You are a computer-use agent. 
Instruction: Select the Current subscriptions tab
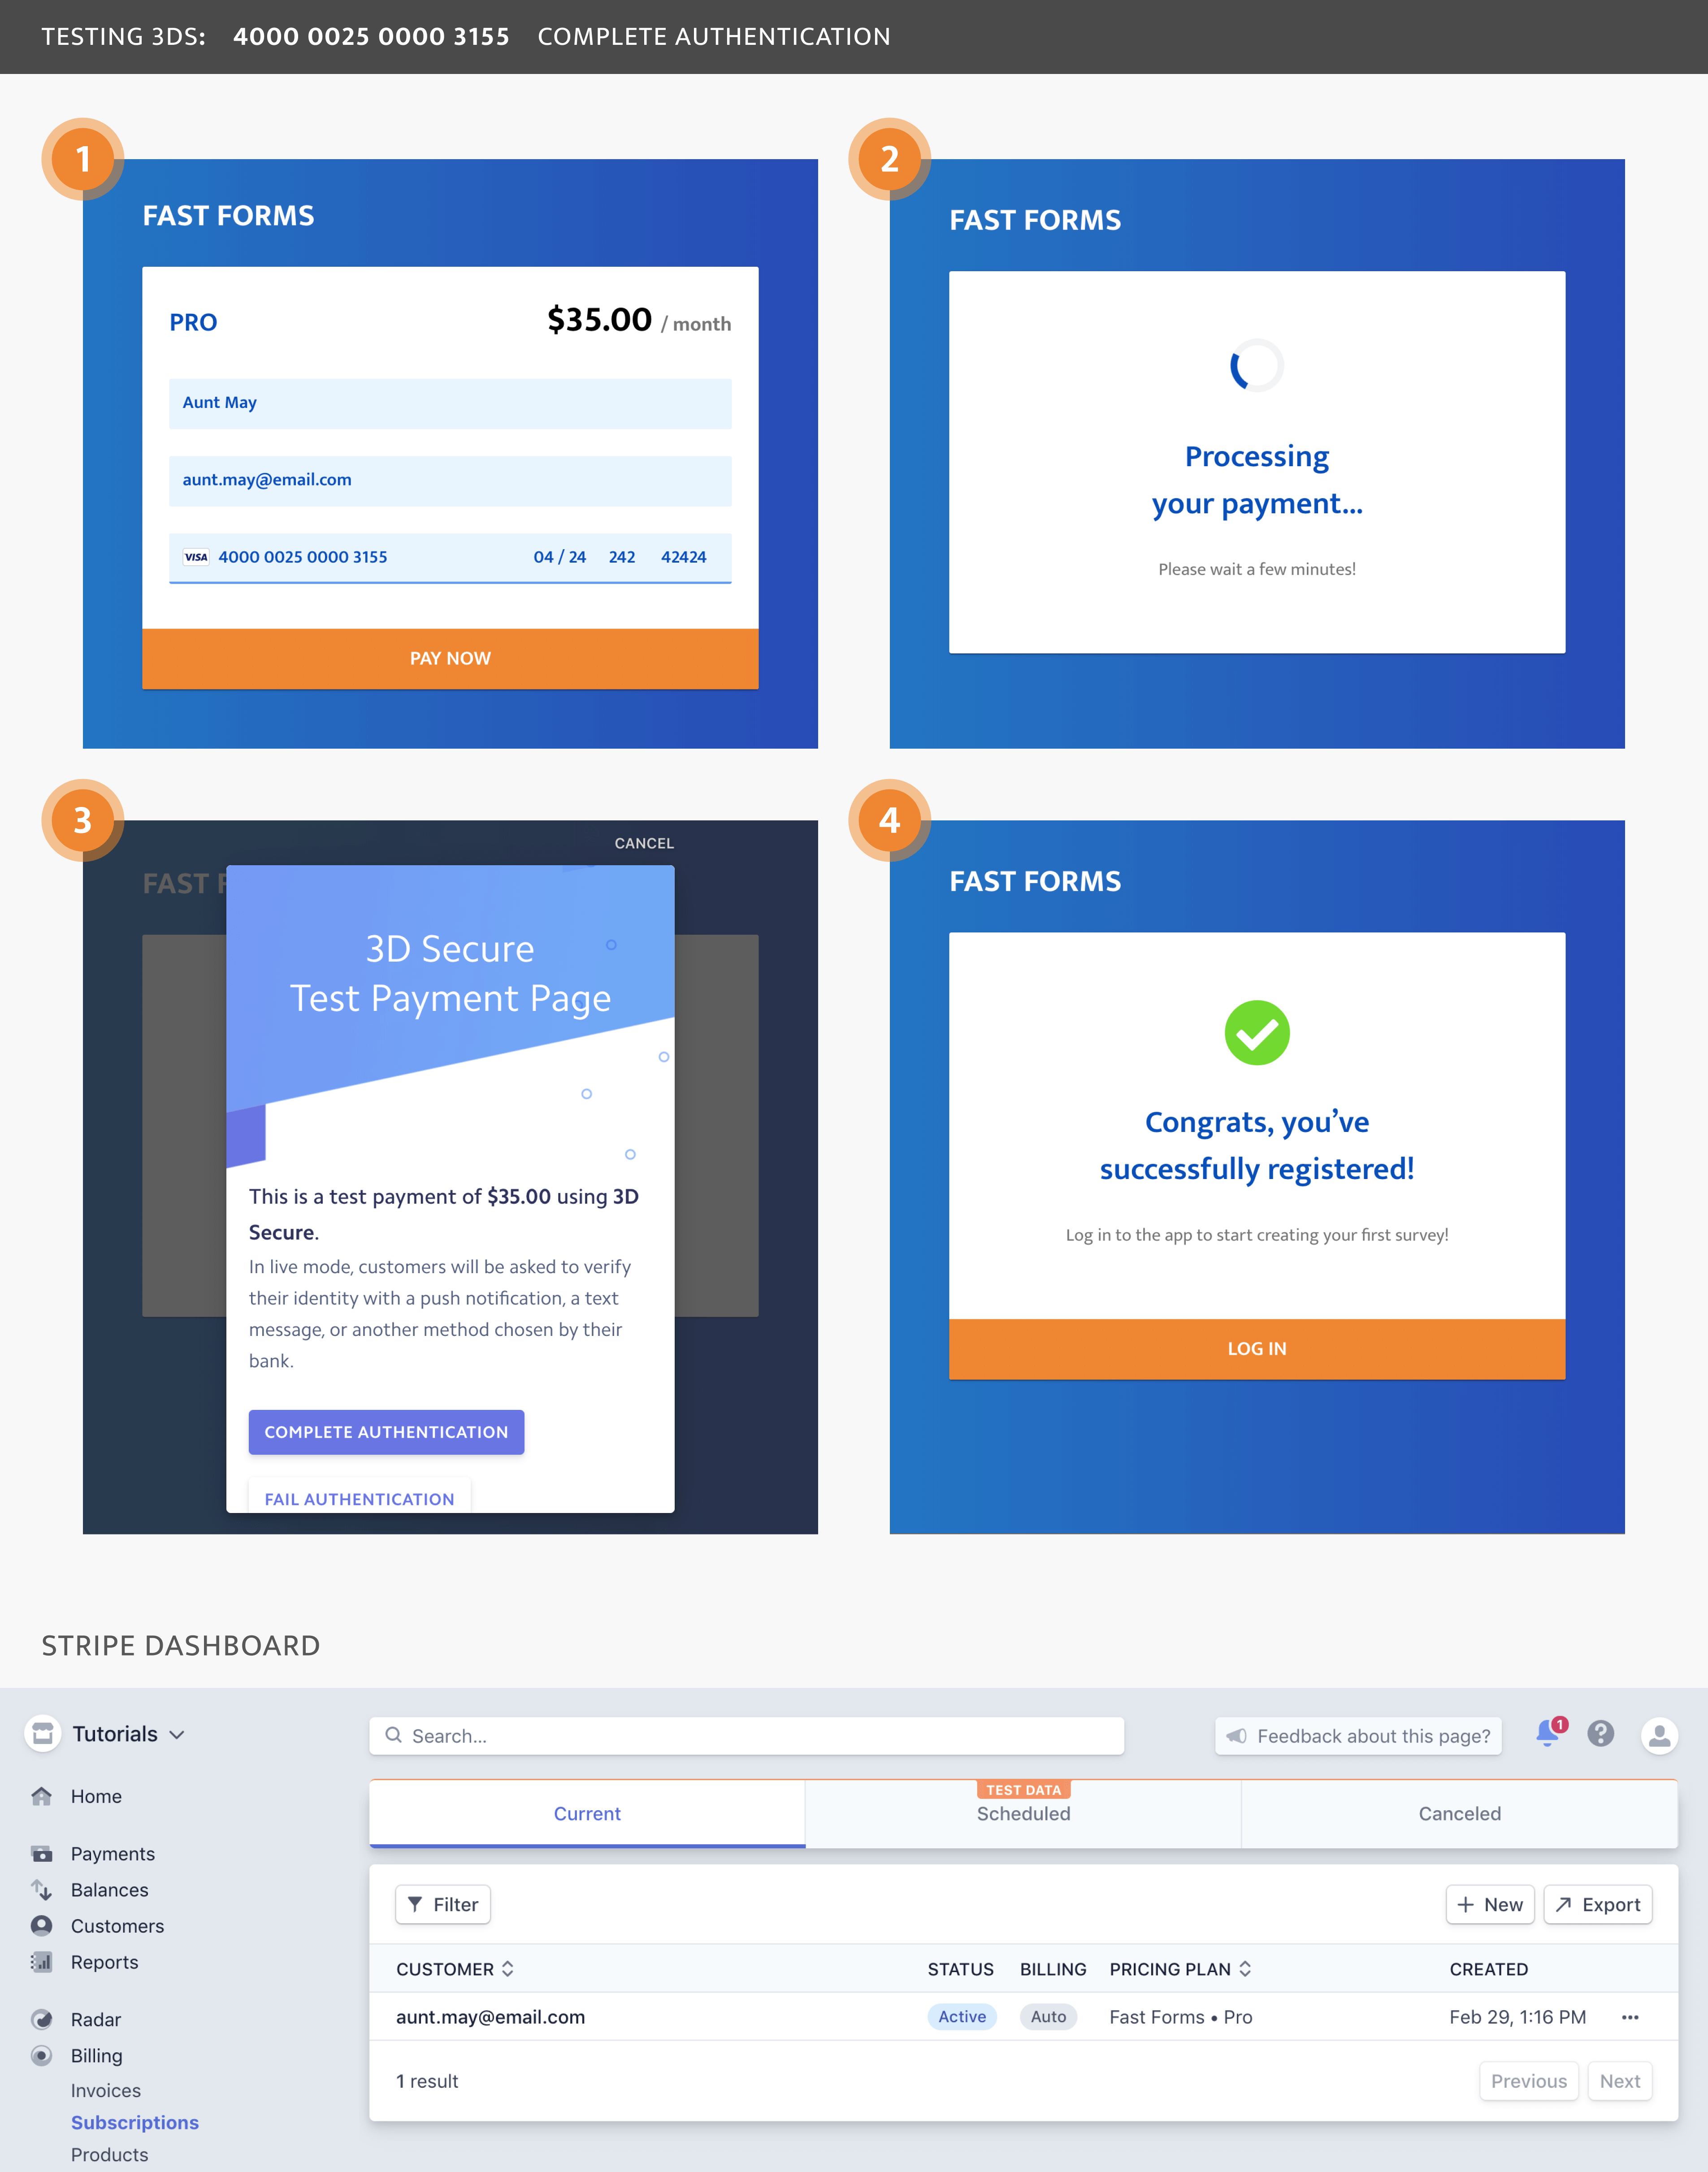pyautogui.click(x=587, y=1812)
